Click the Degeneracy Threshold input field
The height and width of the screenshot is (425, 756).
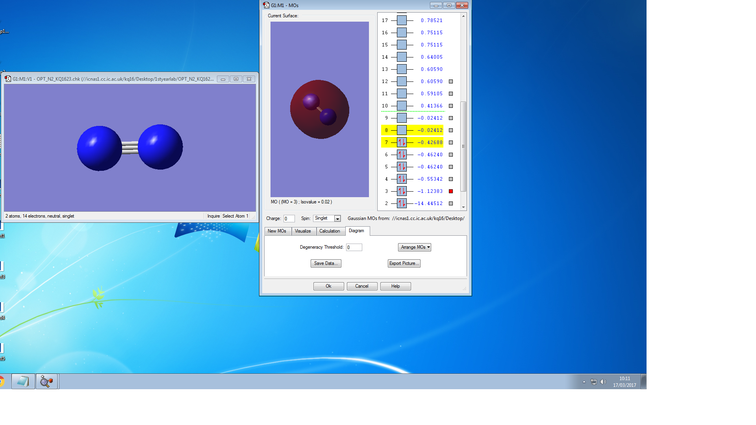click(x=354, y=248)
